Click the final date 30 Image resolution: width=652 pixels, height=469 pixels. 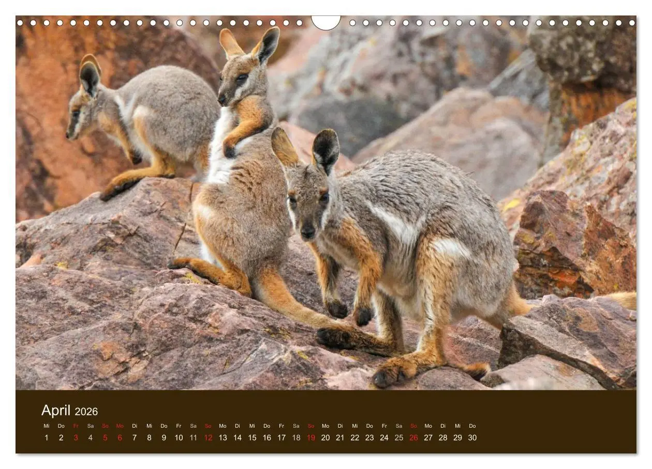472,439
